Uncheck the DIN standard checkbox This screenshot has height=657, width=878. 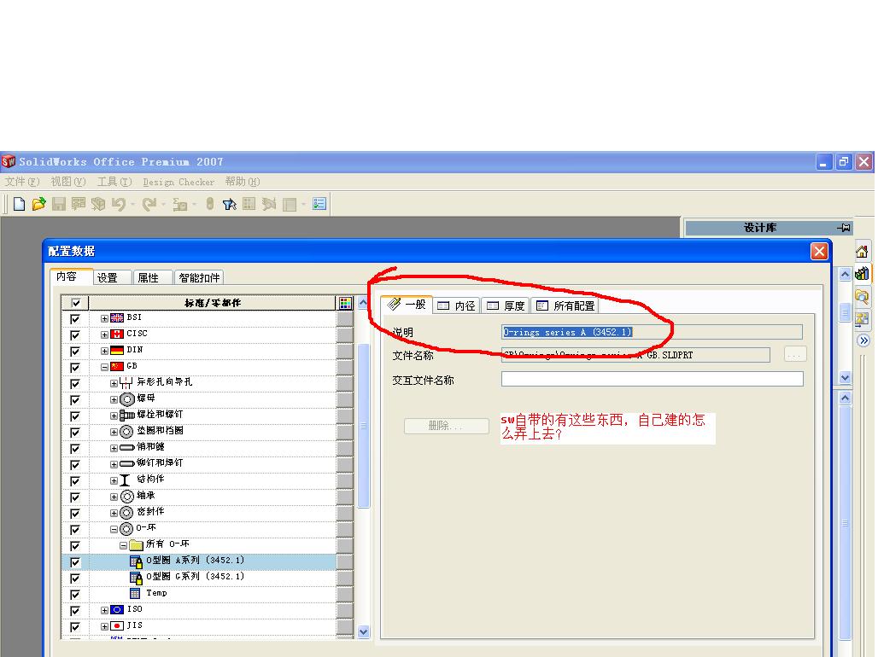74,351
